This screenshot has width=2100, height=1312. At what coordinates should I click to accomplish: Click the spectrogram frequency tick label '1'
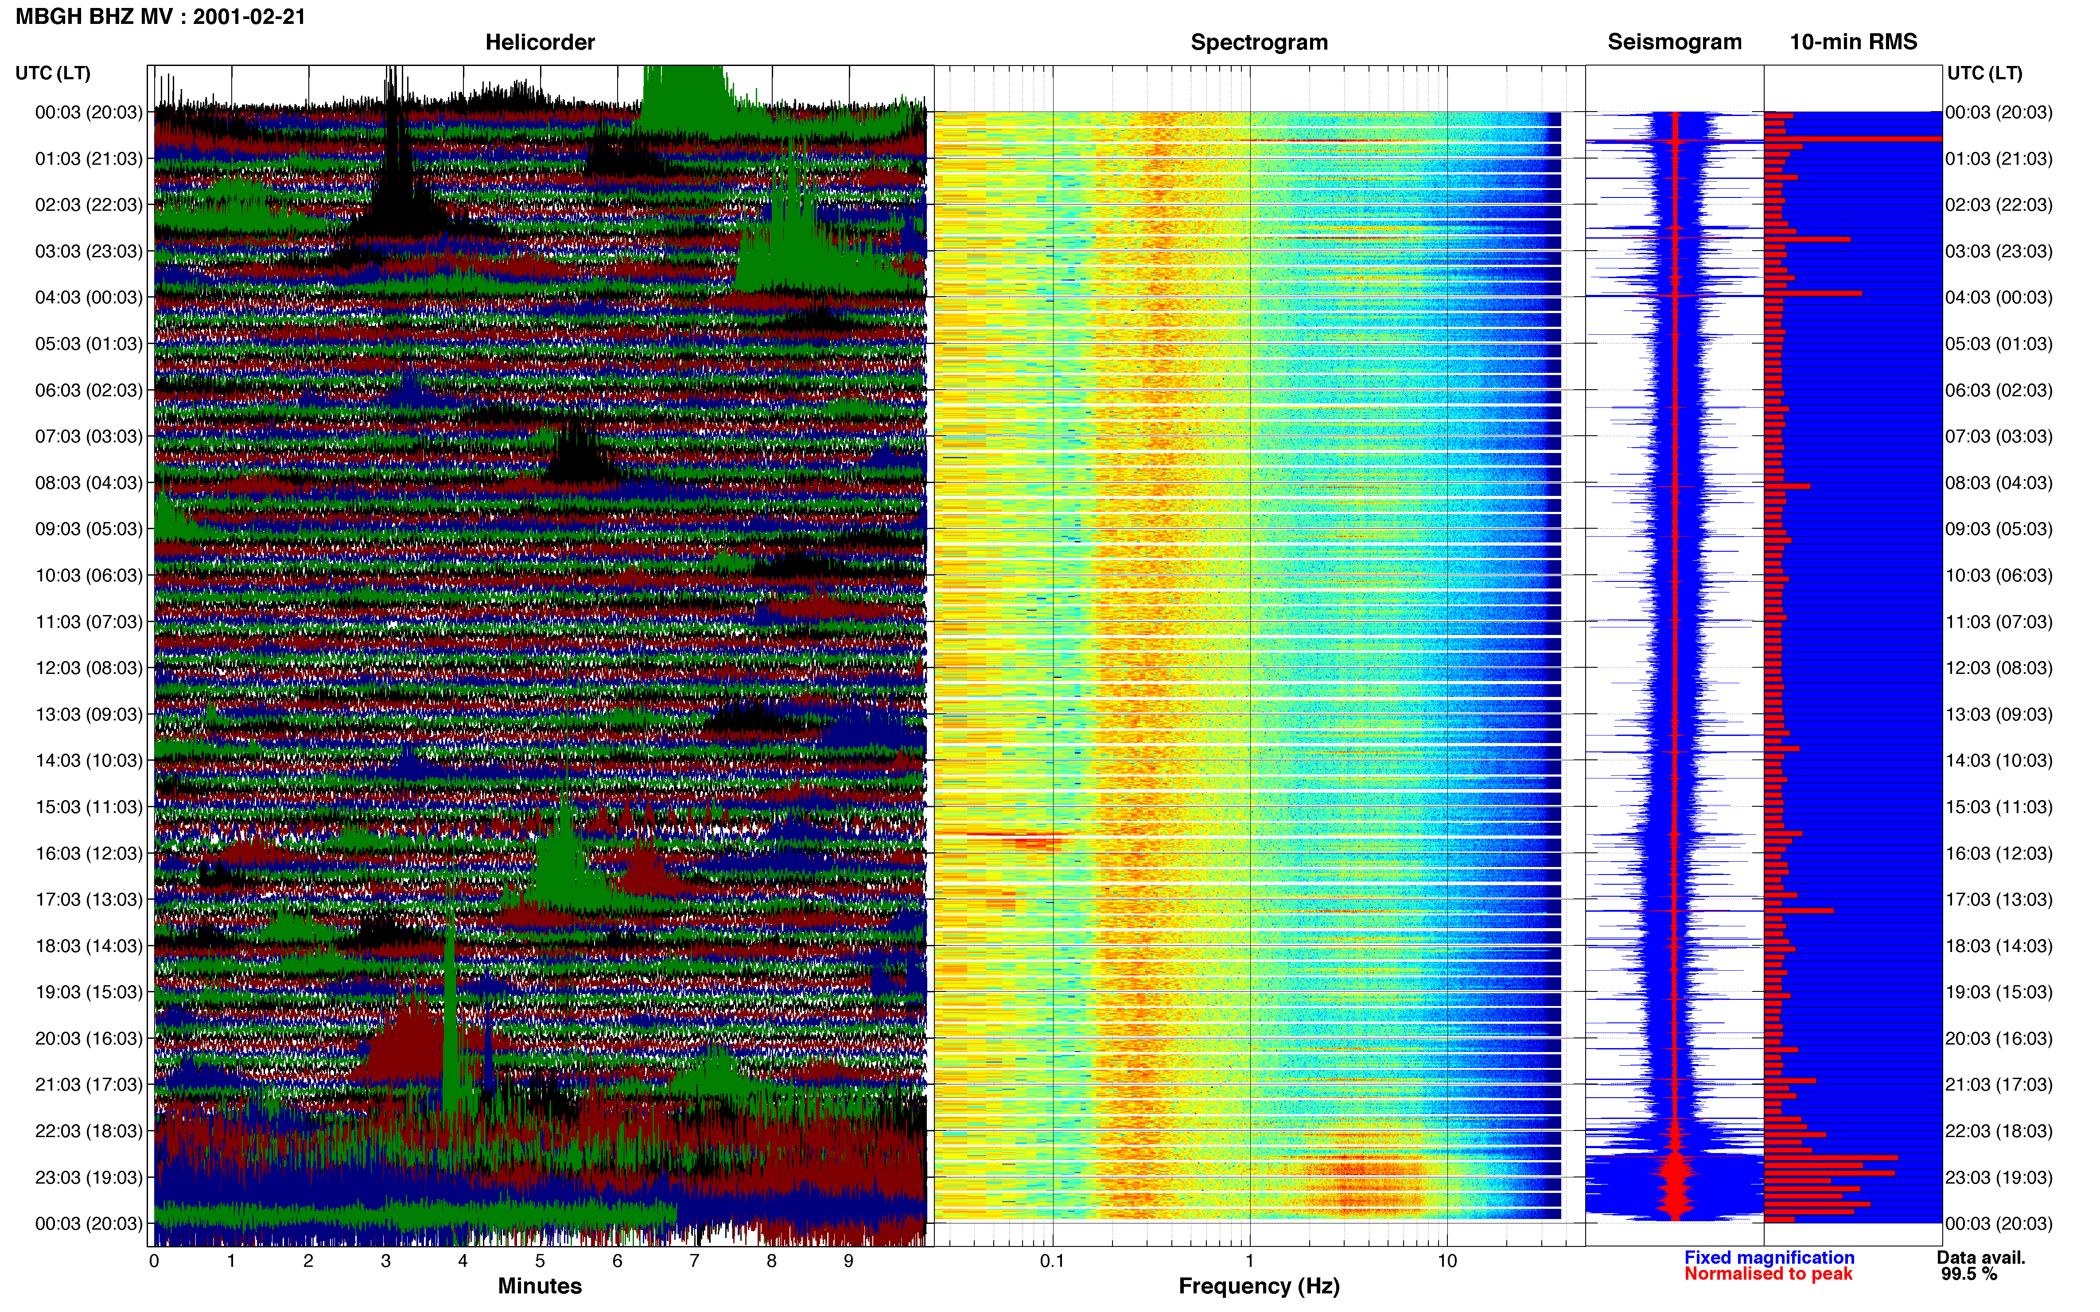click(x=1249, y=1261)
